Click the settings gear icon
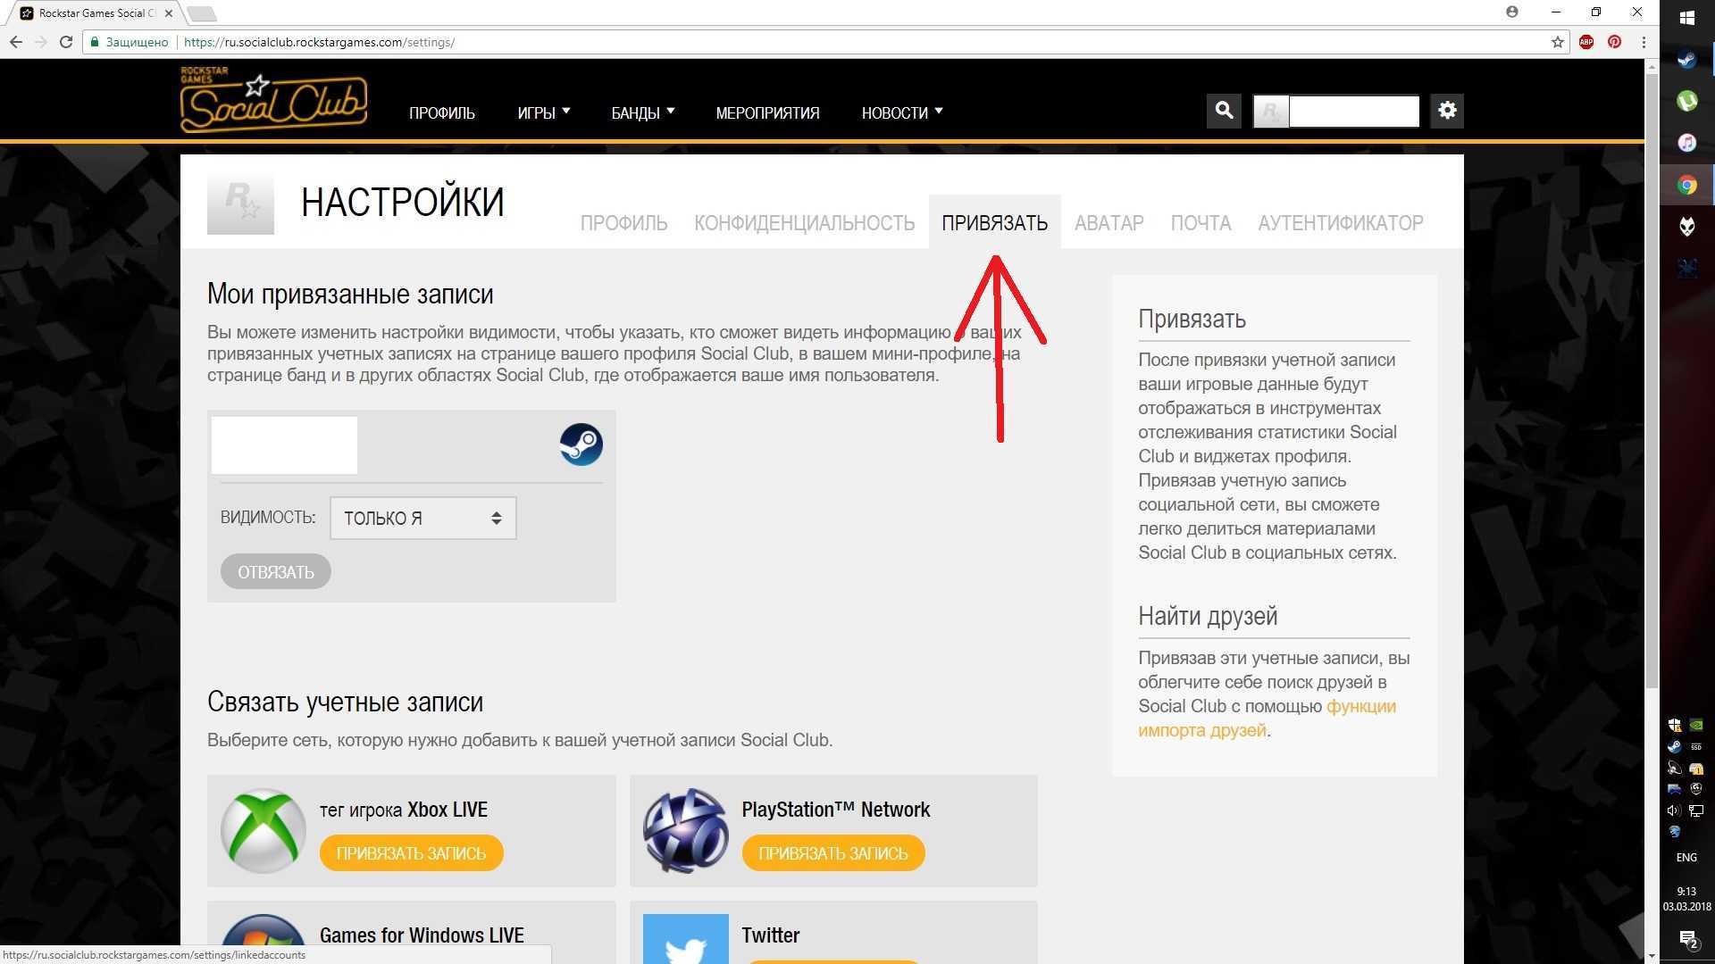This screenshot has height=964, width=1715. 1446,111
